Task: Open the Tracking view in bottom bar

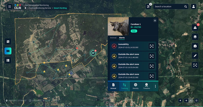Action: pyautogui.click(x=124, y=86)
